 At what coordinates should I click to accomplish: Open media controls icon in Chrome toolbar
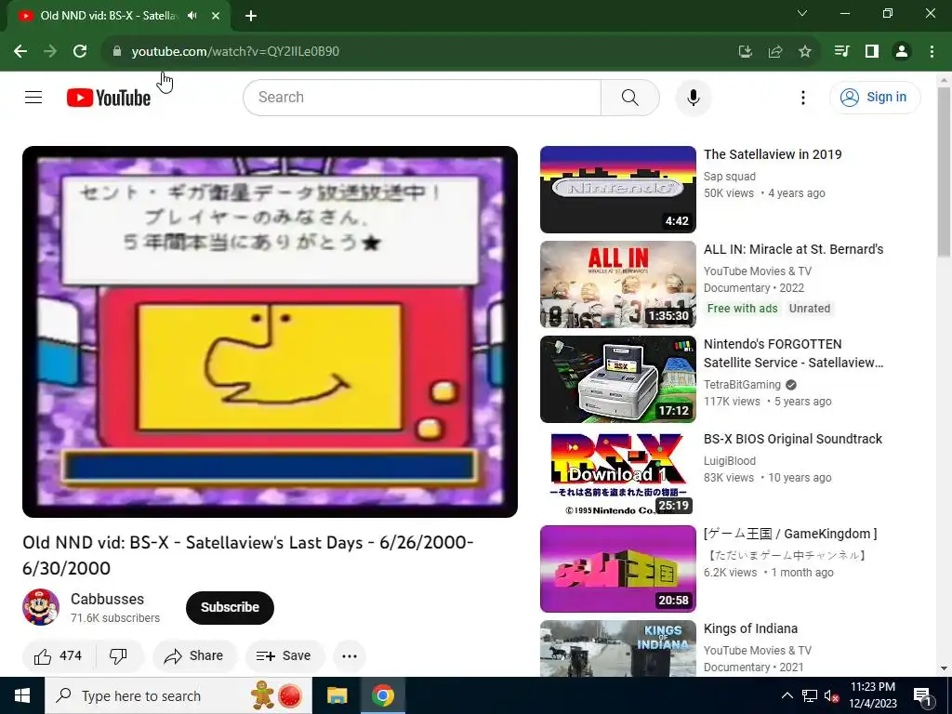tap(841, 51)
